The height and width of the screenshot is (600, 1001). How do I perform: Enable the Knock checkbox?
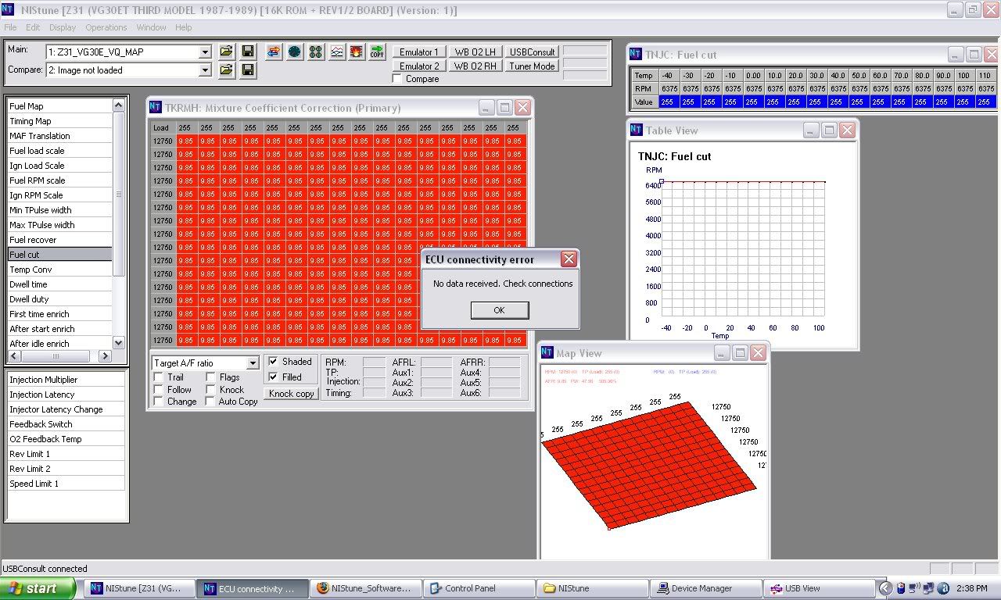pos(210,390)
